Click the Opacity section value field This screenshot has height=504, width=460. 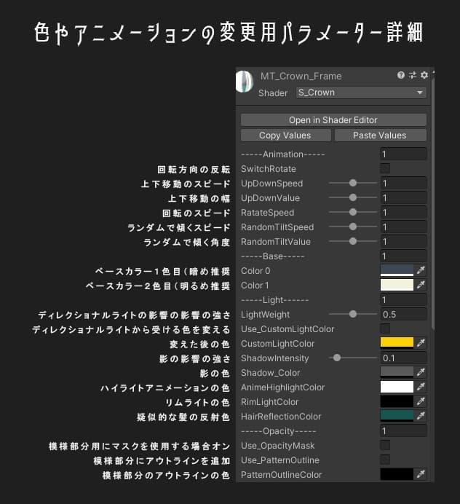[403, 430]
